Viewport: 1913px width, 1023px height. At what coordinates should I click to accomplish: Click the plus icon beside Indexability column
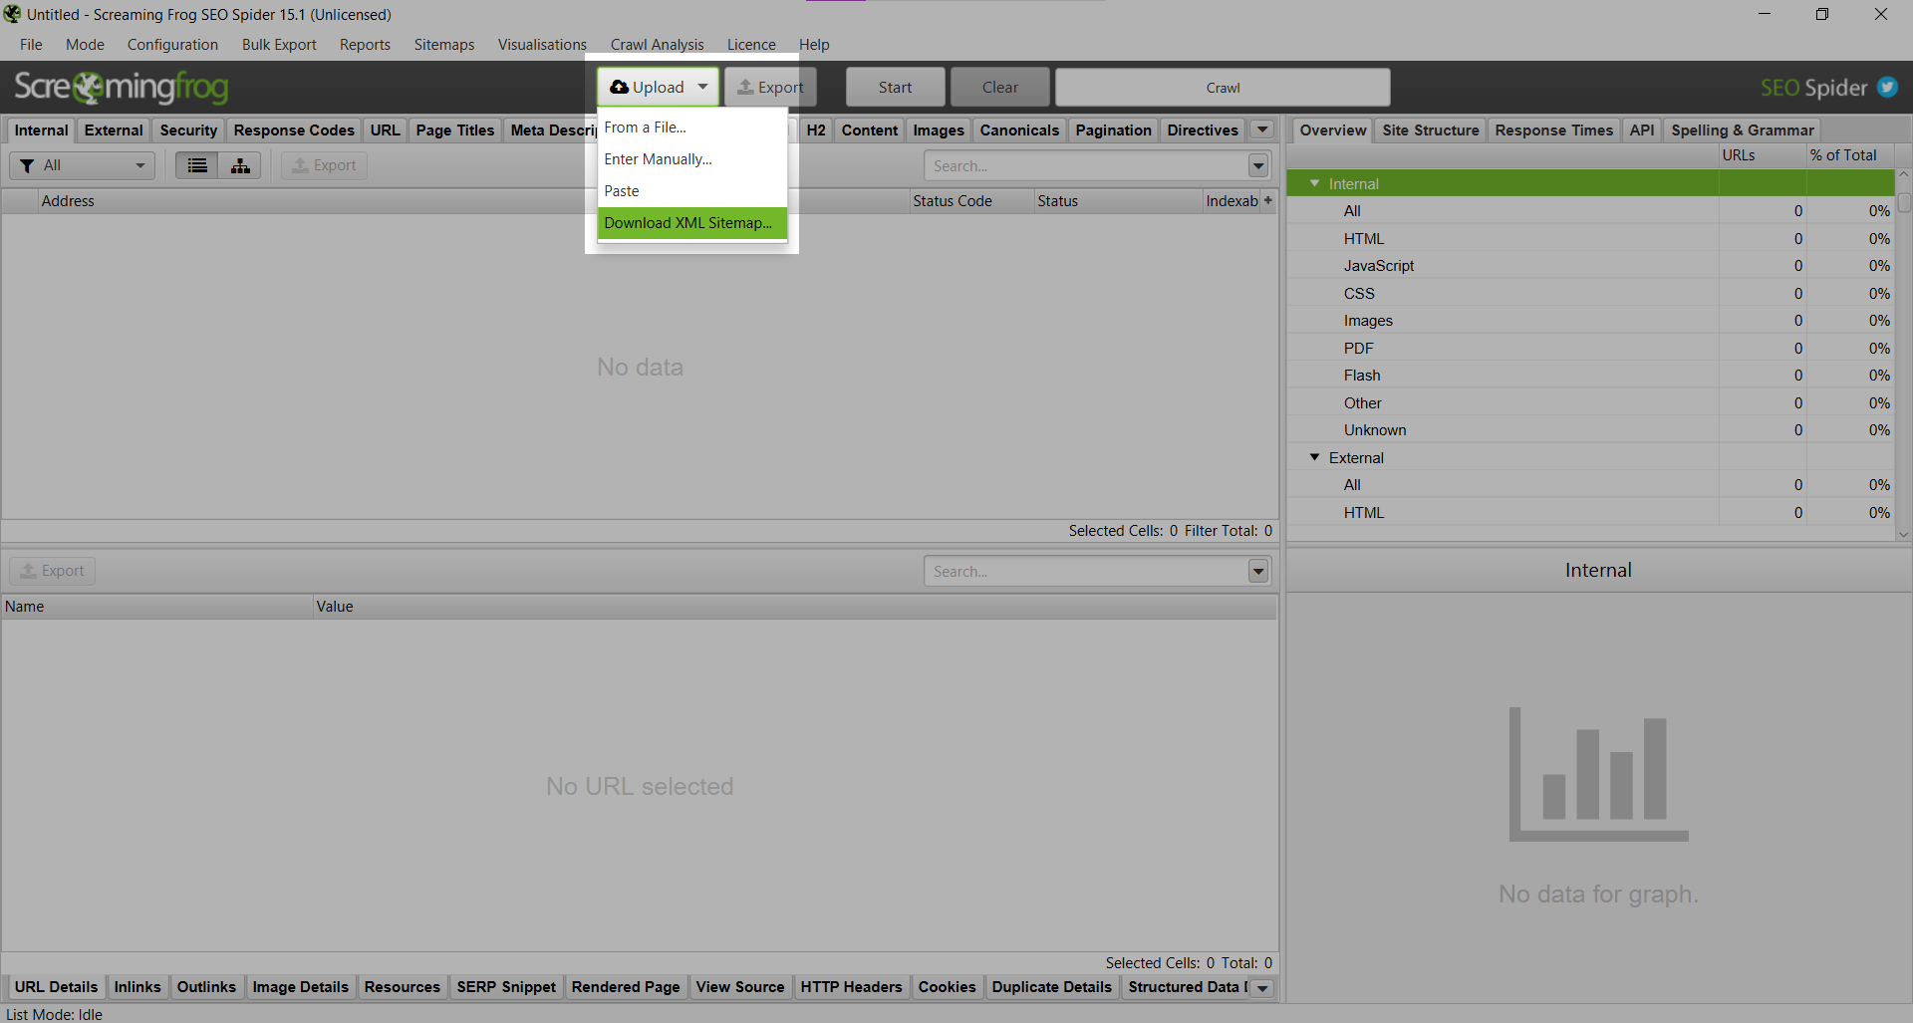[x=1268, y=200]
